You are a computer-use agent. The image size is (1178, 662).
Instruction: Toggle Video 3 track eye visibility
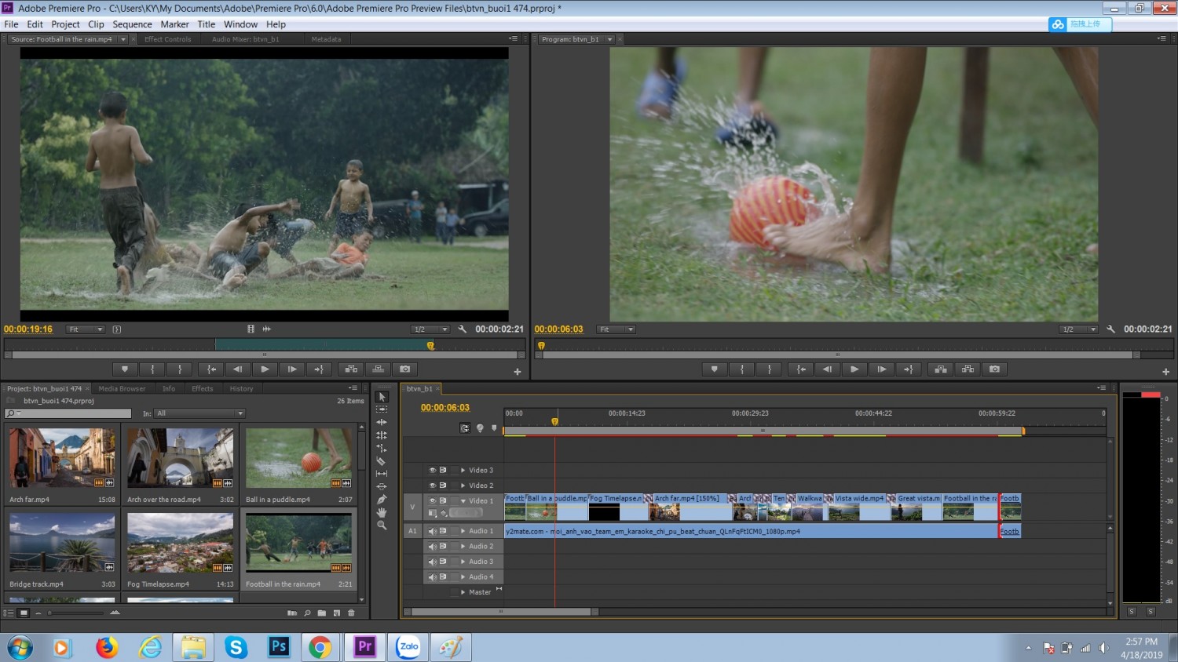pyautogui.click(x=432, y=470)
